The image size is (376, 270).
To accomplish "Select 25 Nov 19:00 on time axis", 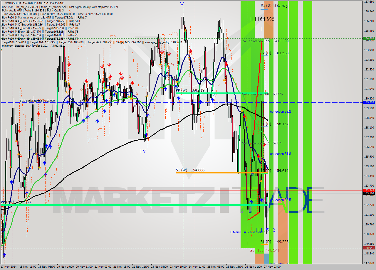I will point(234,267).
